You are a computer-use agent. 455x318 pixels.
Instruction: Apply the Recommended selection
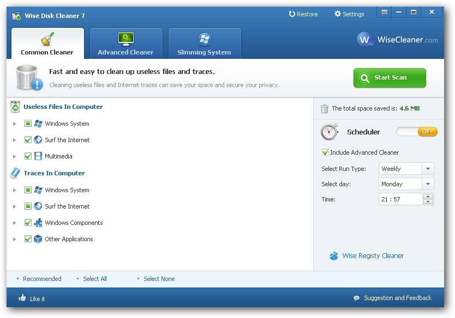pos(42,279)
